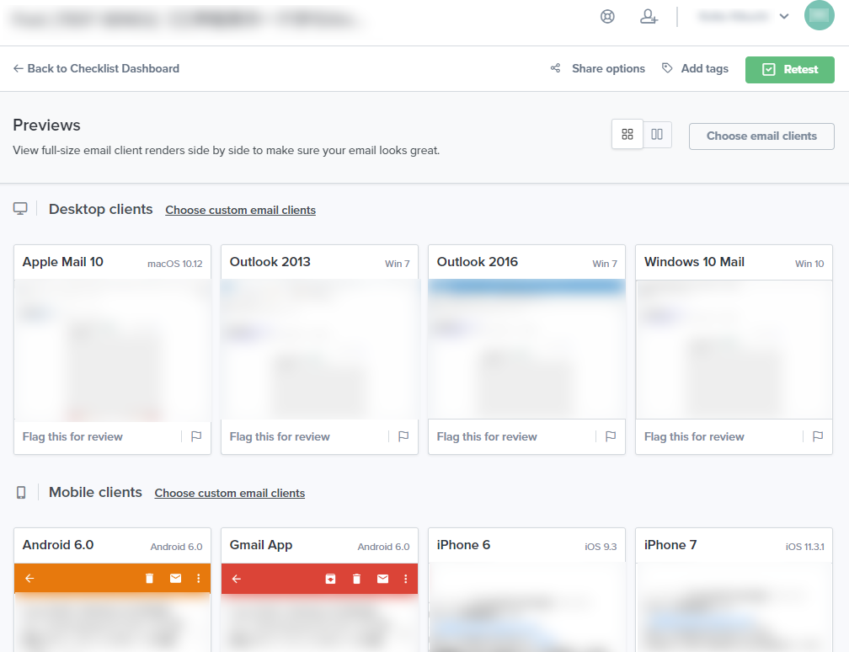Click Flag this for review under Apple Mail 10
This screenshot has width=849, height=652.
coord(72,436)
